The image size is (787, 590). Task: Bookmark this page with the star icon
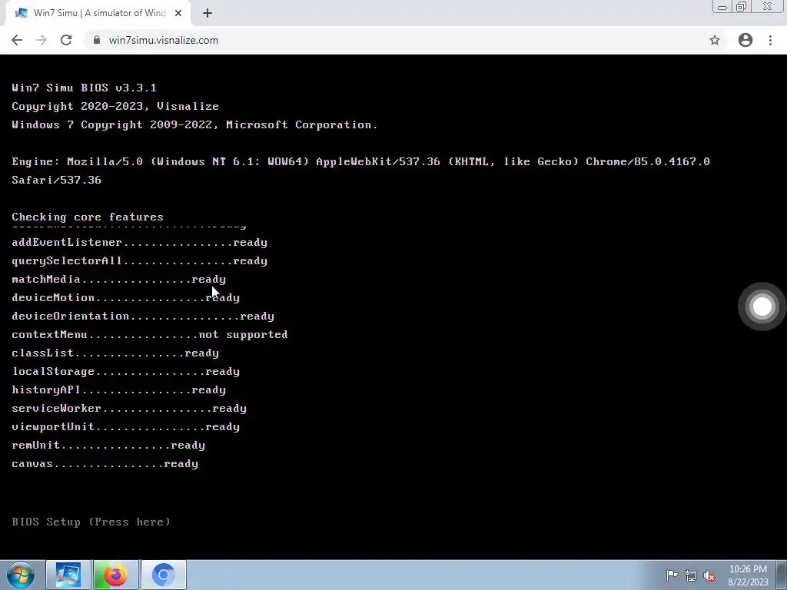pos(715,40)
